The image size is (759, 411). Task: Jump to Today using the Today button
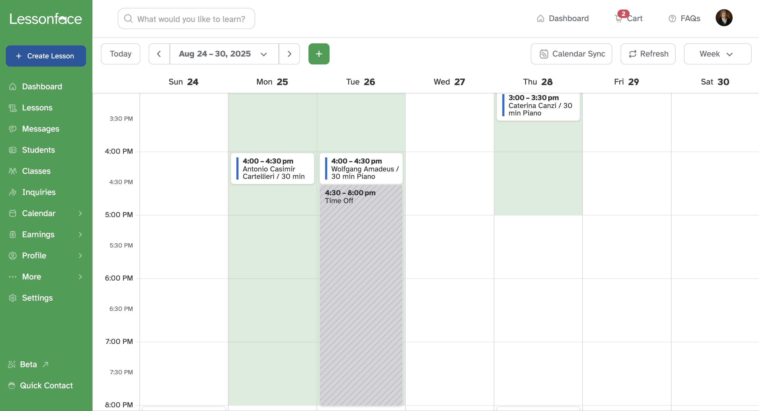[x=120, y=54]
